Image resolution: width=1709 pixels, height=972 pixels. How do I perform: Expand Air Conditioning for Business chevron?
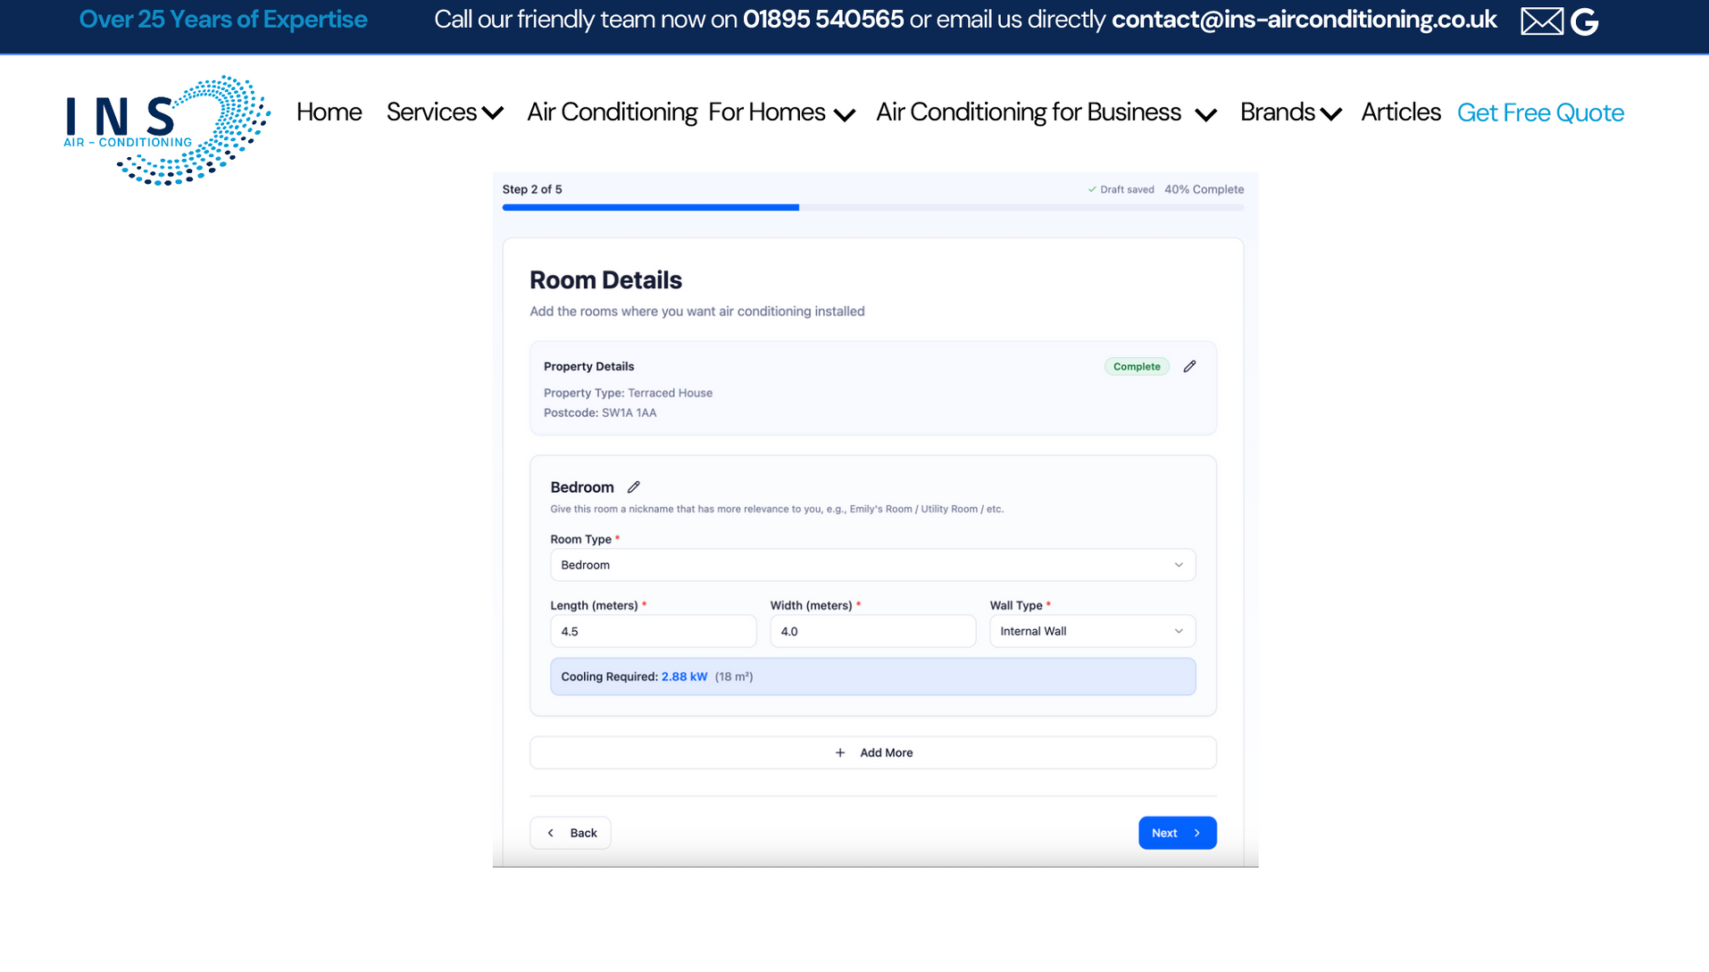coord(1206,114)
